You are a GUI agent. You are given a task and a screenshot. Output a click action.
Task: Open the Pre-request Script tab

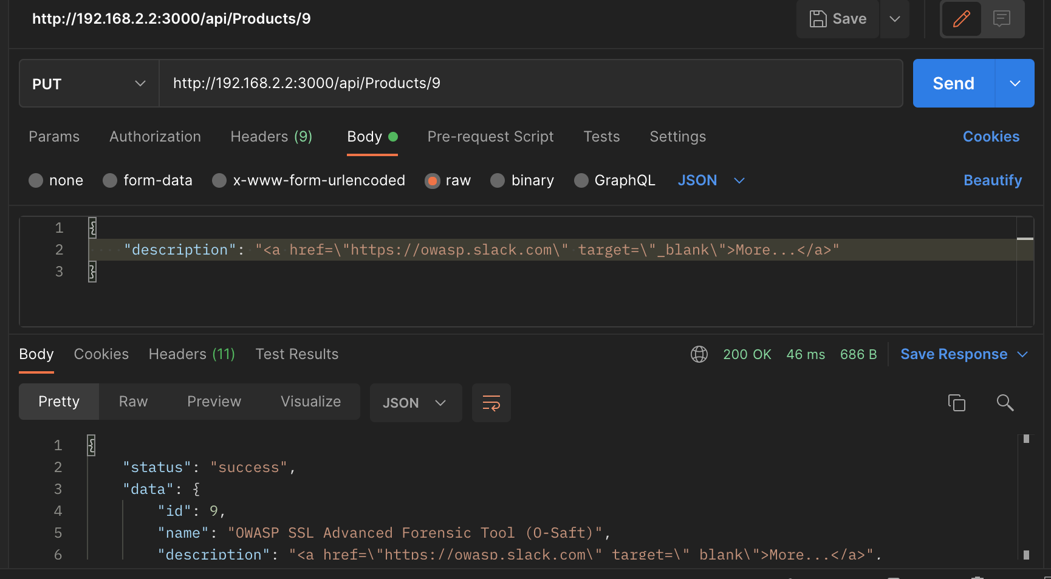pyautogui.click(x=490, y=137)
